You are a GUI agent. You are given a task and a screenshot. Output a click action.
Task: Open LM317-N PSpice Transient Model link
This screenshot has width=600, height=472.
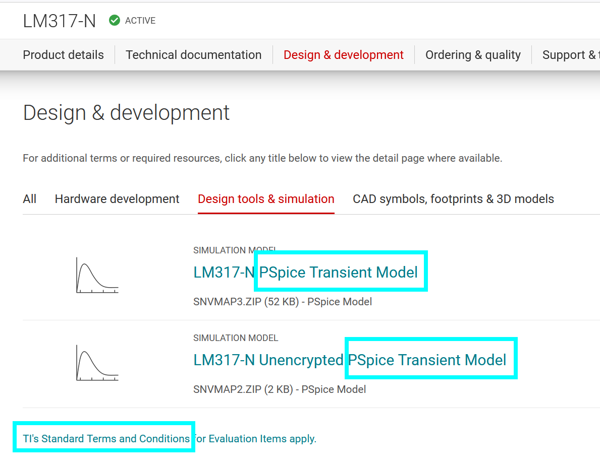click(x=305, y=273)
